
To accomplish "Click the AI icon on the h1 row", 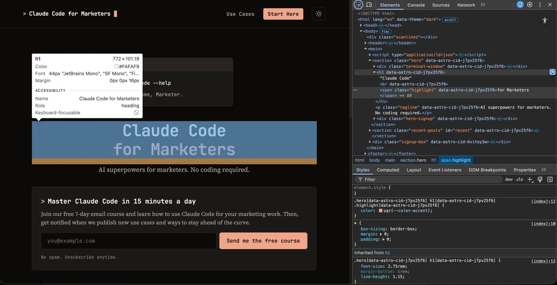I will tap(552, 72).
